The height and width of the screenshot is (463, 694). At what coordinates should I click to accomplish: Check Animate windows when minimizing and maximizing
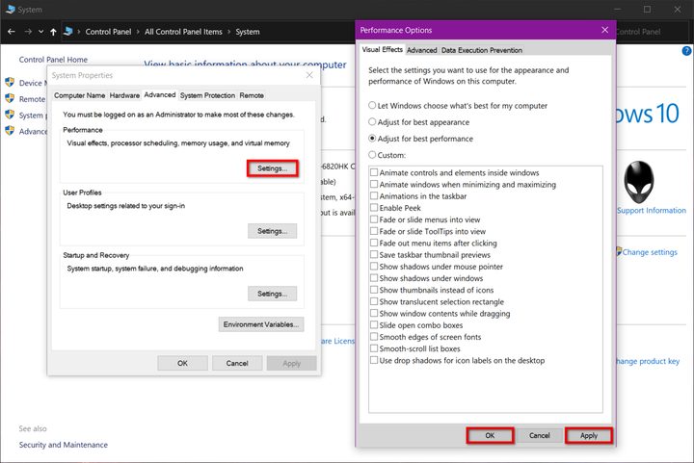pyautogui.click(x=374, y=184)
